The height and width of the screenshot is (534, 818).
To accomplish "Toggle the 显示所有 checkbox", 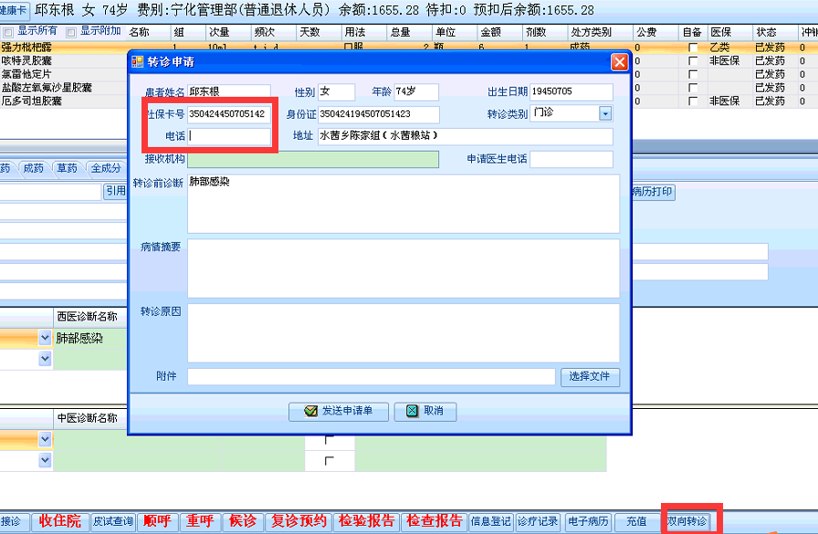I will click(x=8, y=32).
